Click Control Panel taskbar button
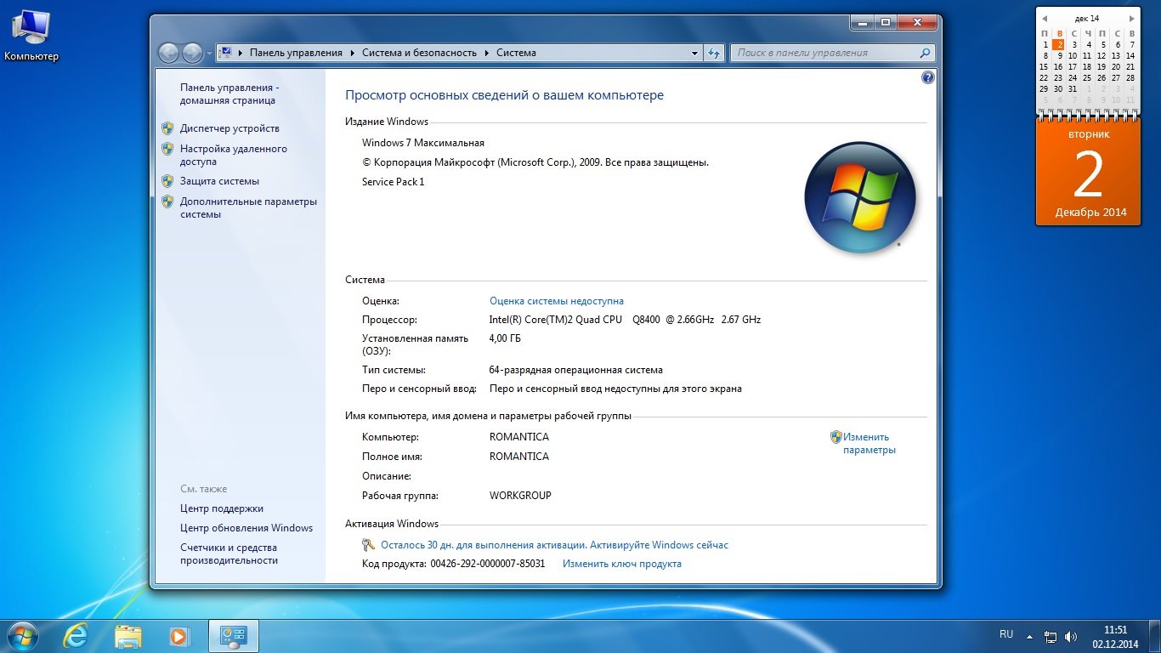Viewport: 1161px width, 653px height. click(233, 636)
